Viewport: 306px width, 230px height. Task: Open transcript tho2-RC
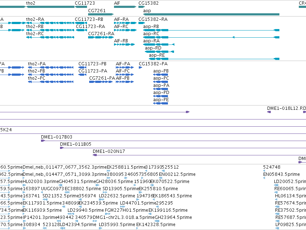[35, 34]
